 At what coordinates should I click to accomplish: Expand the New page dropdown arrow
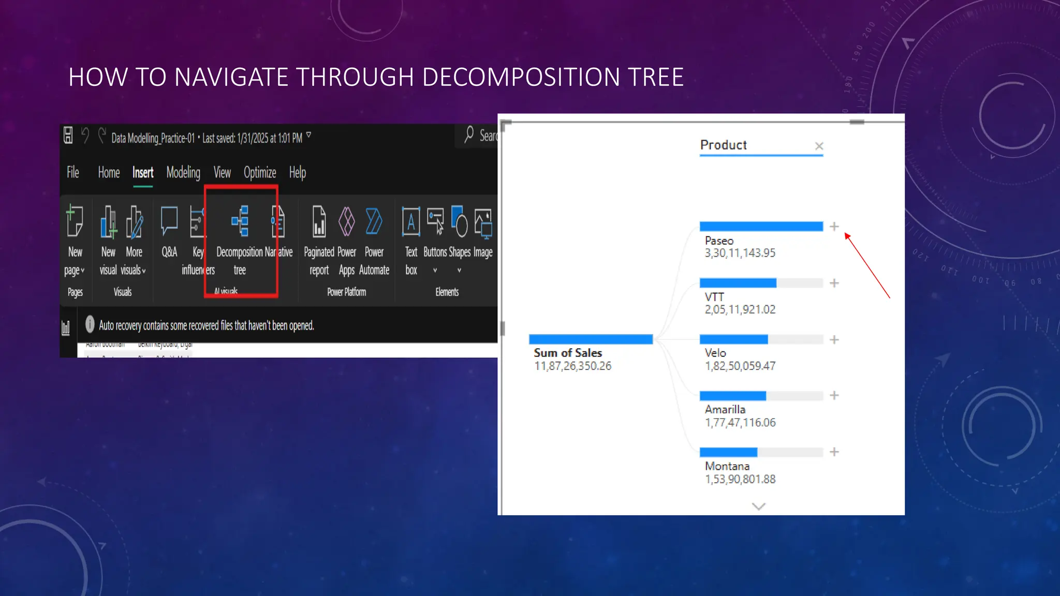tap(82, 270)
